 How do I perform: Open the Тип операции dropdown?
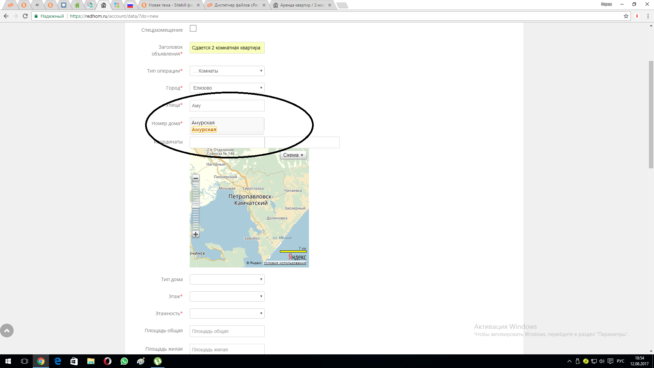click(227, 71)
